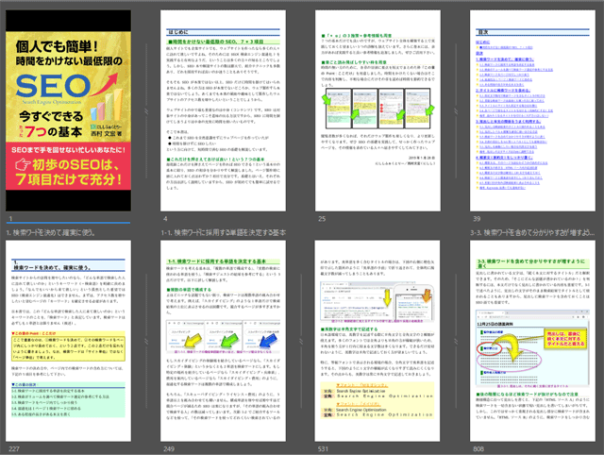Open the 目次 table of contents thumbnail
Viewport: 604px width, 455px height.
pyautogui.click(x=532, y=110)
